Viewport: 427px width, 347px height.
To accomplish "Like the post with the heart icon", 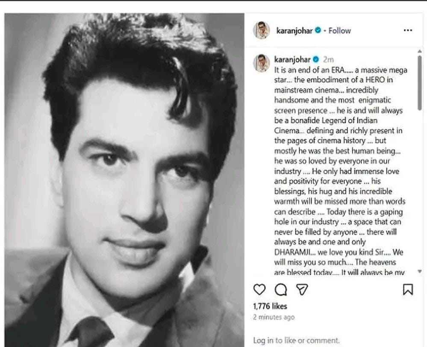I will pos(259,290).
